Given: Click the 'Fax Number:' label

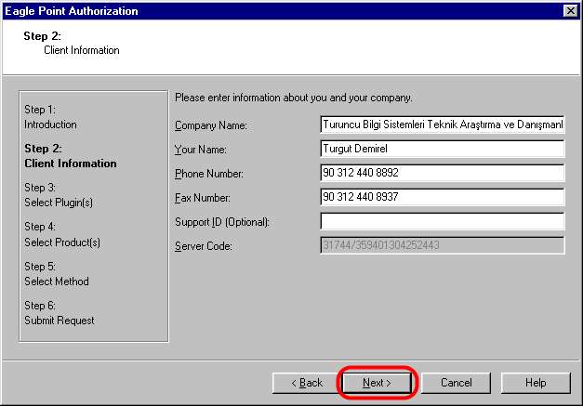Looking at the screenshot, I should click(203, 198).
